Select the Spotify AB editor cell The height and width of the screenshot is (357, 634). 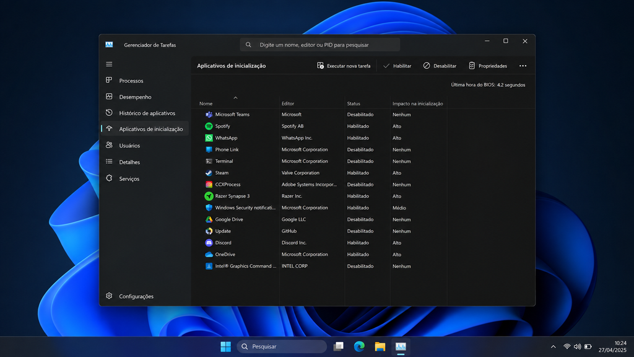(x=292, y=126)
